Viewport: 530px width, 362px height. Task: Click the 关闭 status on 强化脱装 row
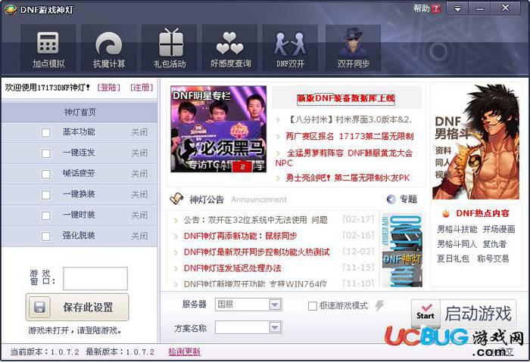(x=139, y=237)
